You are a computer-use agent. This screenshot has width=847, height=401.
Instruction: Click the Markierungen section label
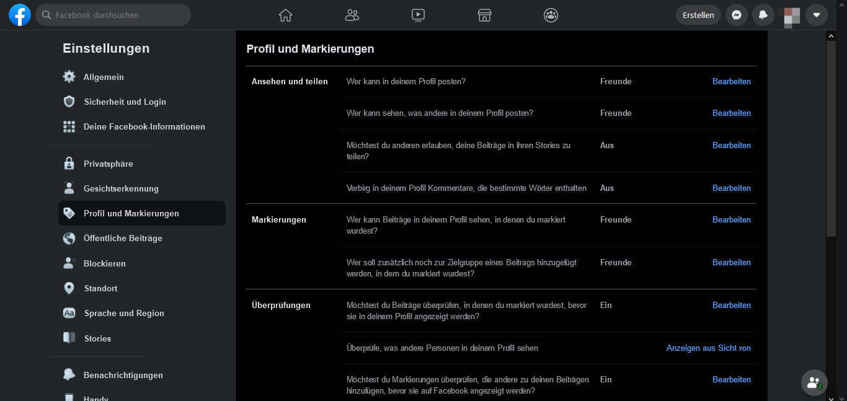click(279, 219)
